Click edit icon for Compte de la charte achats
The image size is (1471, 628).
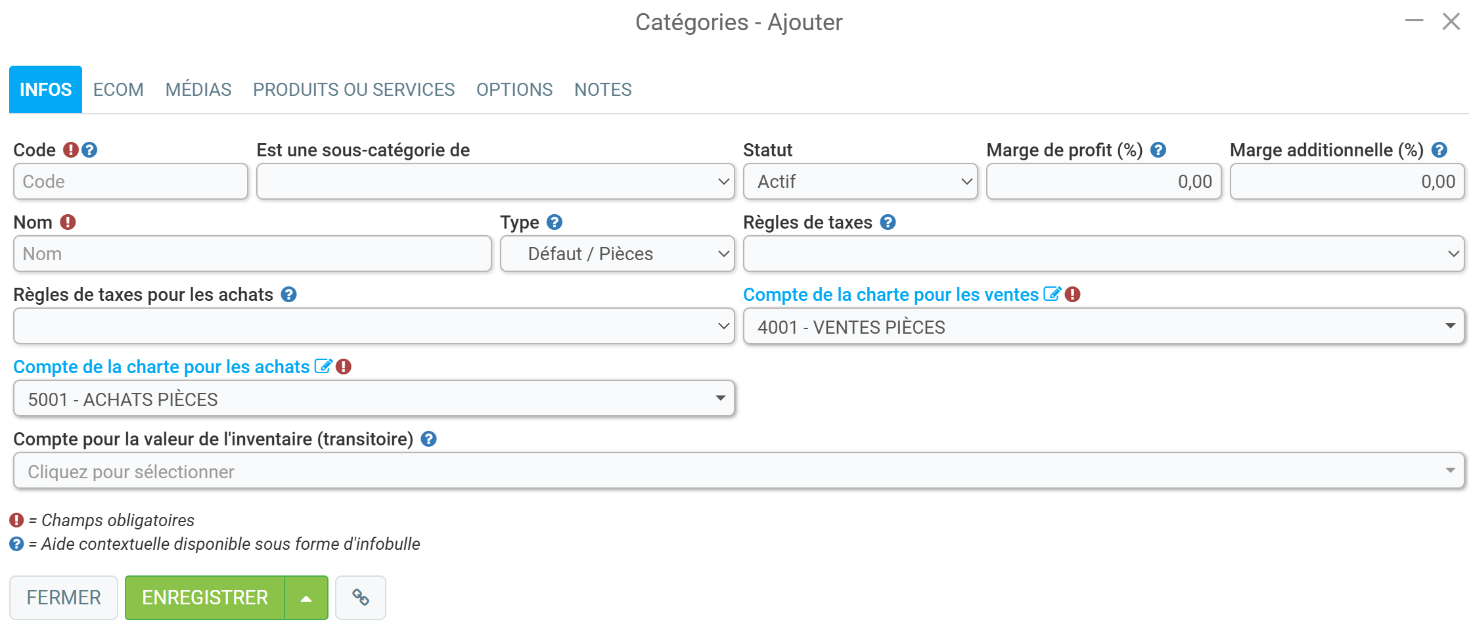323,366
